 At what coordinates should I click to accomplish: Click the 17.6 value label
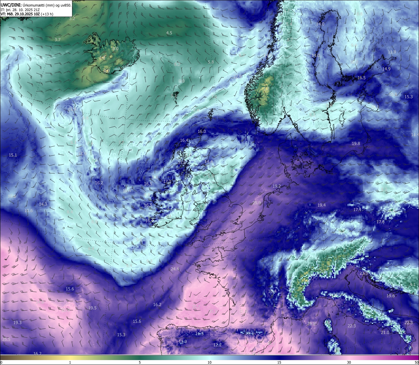[380, 222]
